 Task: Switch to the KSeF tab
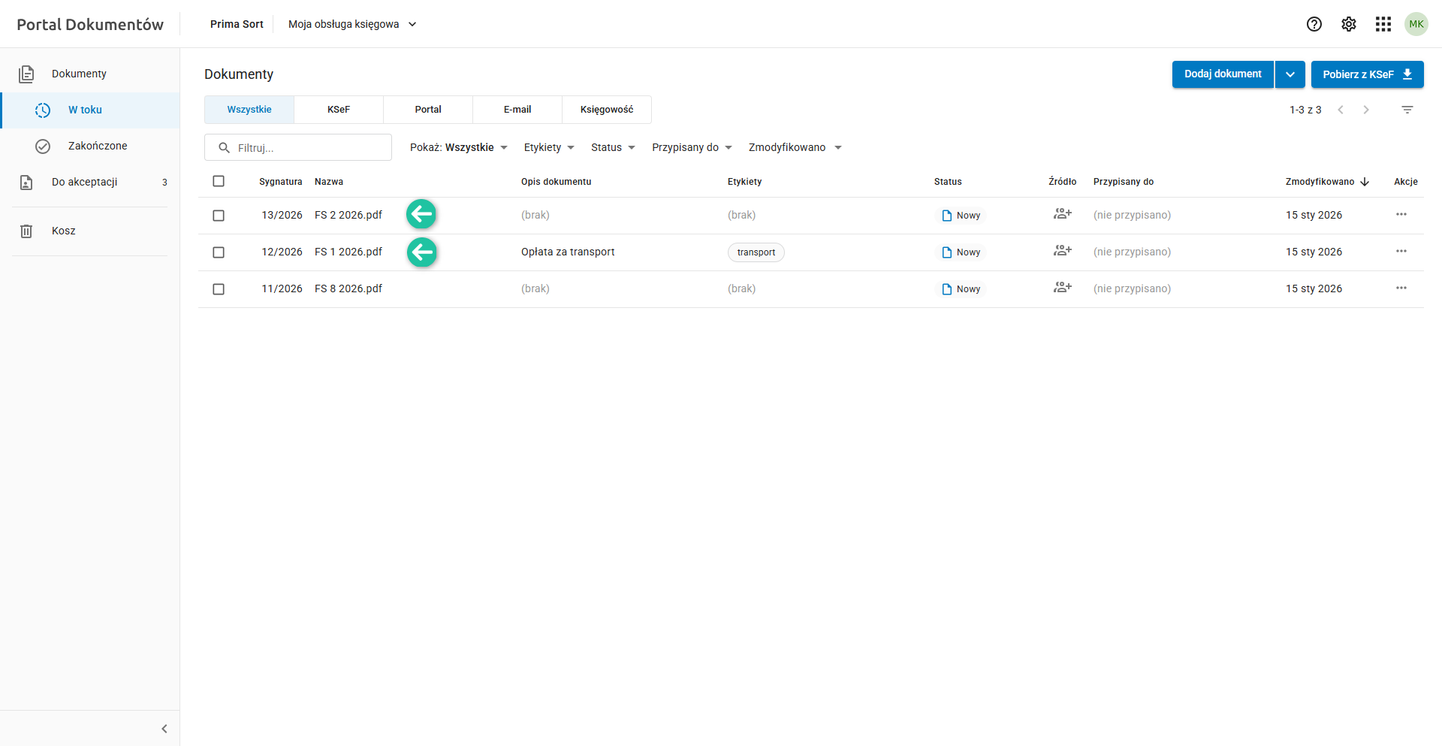[339, 110]
